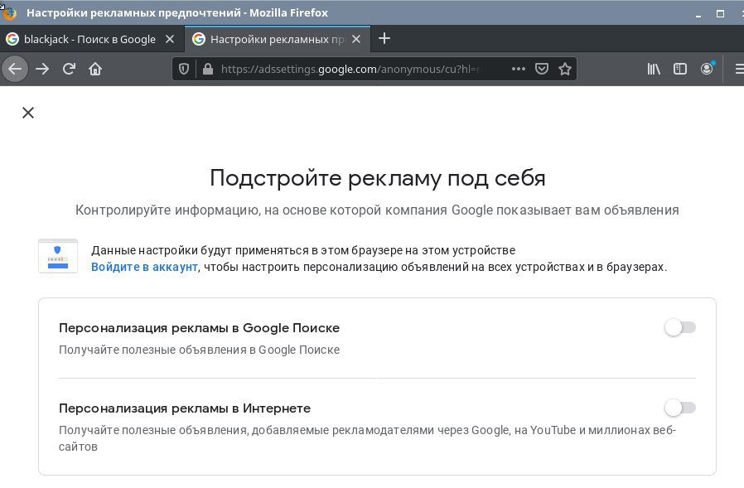Click heading Подстройте рекламу под себя
Image resolution: width=744 pixels, height=488 pixels.
coord(377,178)
